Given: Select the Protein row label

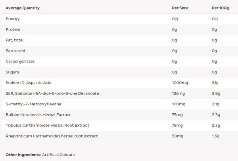Looking at the screenshot, I should [x=13, y=29].
